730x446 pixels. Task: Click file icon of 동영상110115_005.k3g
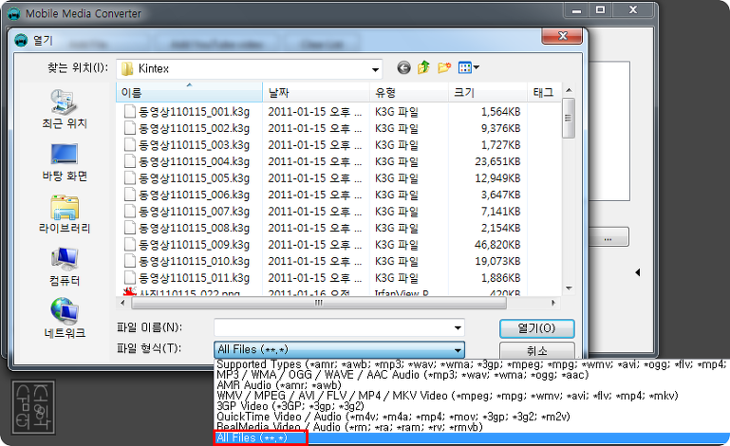click(x=130, y=178)
